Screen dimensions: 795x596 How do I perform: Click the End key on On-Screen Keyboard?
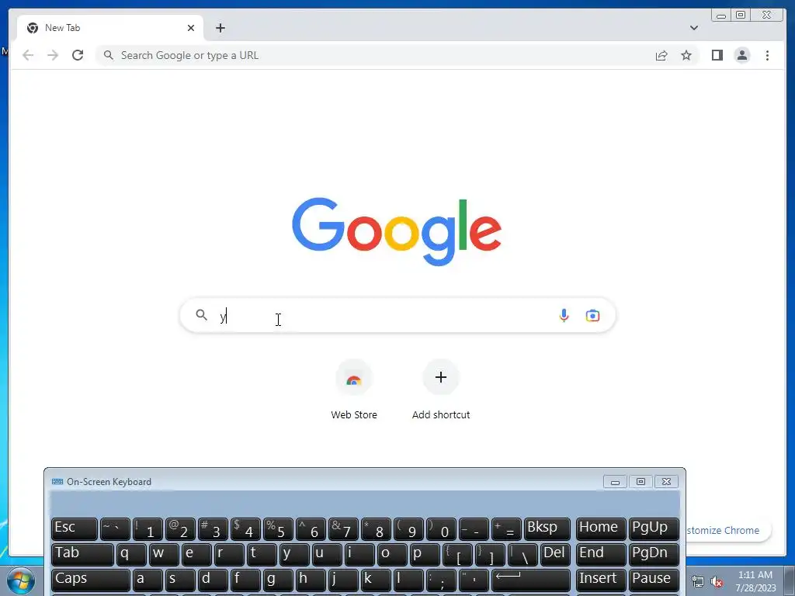pyautogui.click(x=601, y=554)
